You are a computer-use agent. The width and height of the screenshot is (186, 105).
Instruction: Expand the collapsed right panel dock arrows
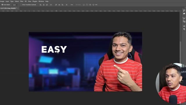pyautogui.click(x=185, y=7)
